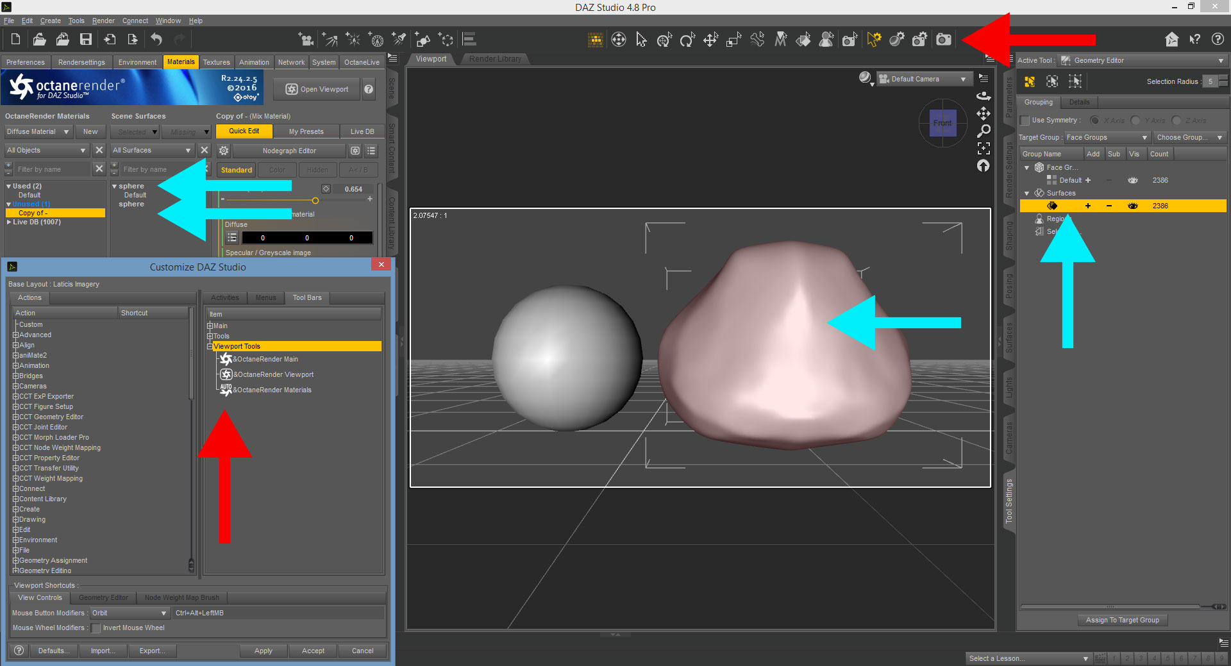Select the Y Axis radio button
Screen dimensions: 1231x666
(1136, 121)
